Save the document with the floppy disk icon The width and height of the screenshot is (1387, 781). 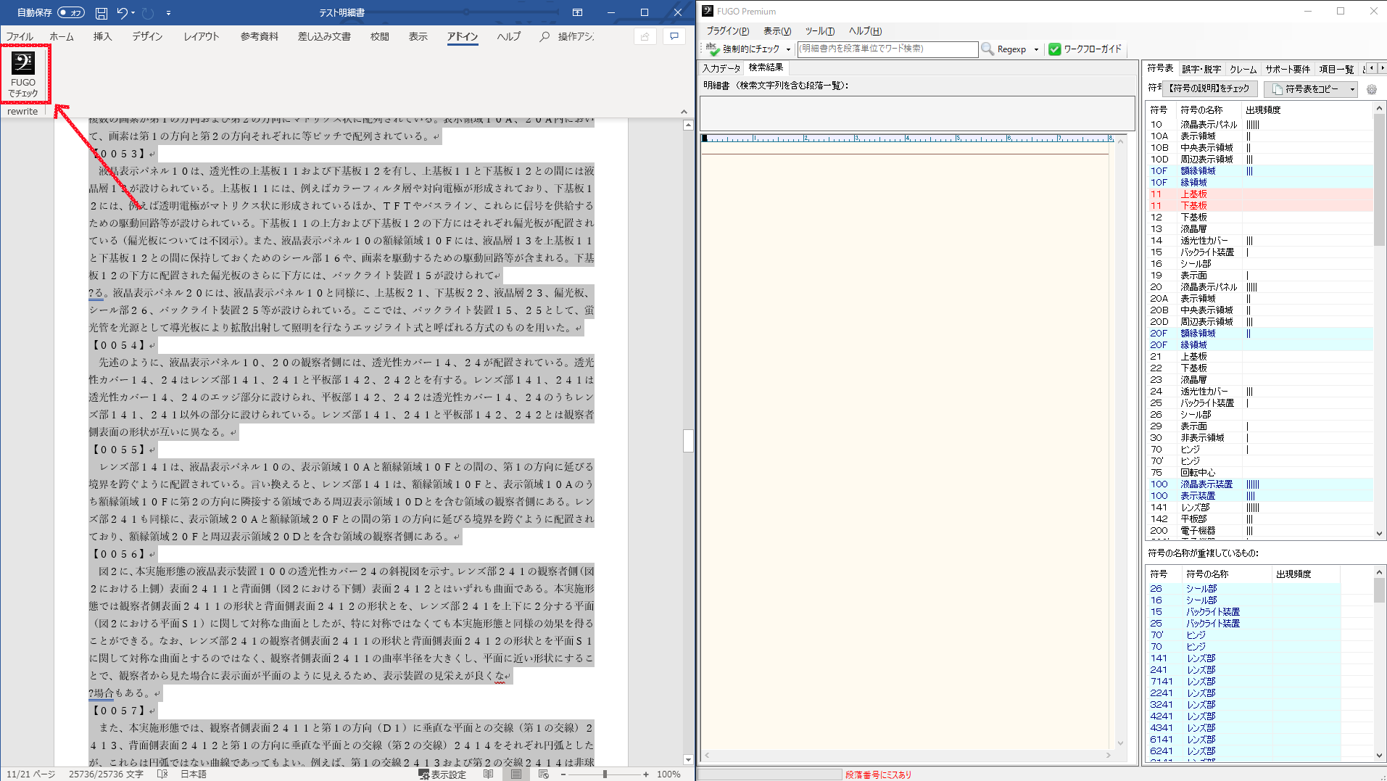[x=102, y=13]
